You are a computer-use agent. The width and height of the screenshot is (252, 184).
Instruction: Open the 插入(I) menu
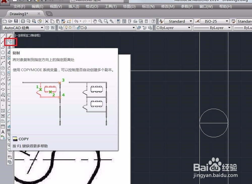click(74, 7)
